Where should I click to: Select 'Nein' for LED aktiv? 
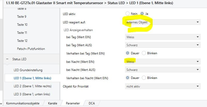(x=127, y=14)
